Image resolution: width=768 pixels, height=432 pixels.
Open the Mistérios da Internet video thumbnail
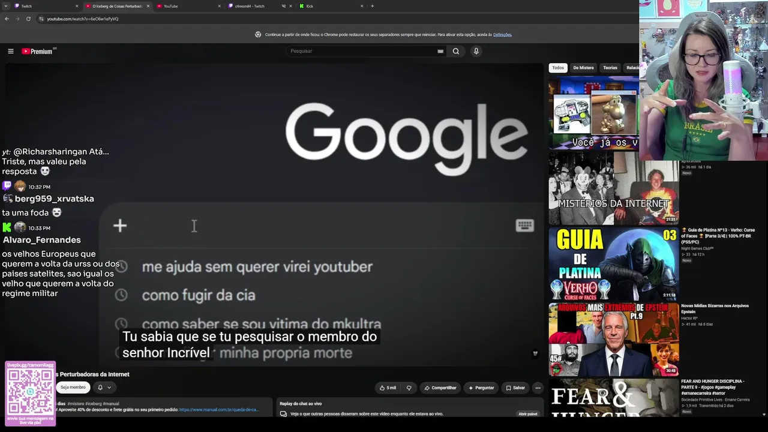point(613,188)
